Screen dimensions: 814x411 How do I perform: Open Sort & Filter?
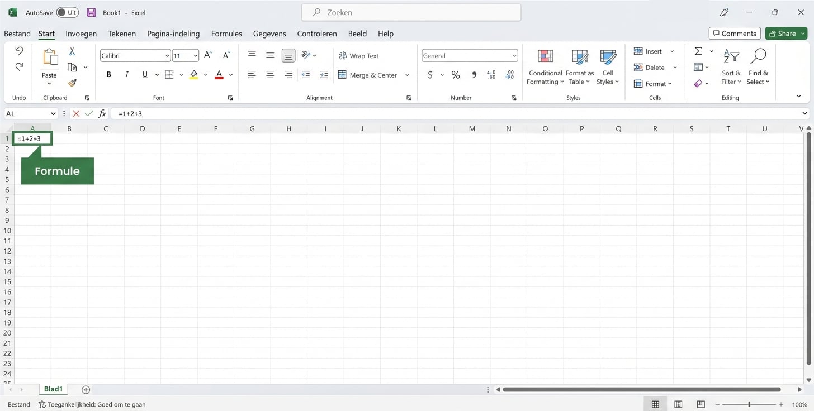point(731,66)
